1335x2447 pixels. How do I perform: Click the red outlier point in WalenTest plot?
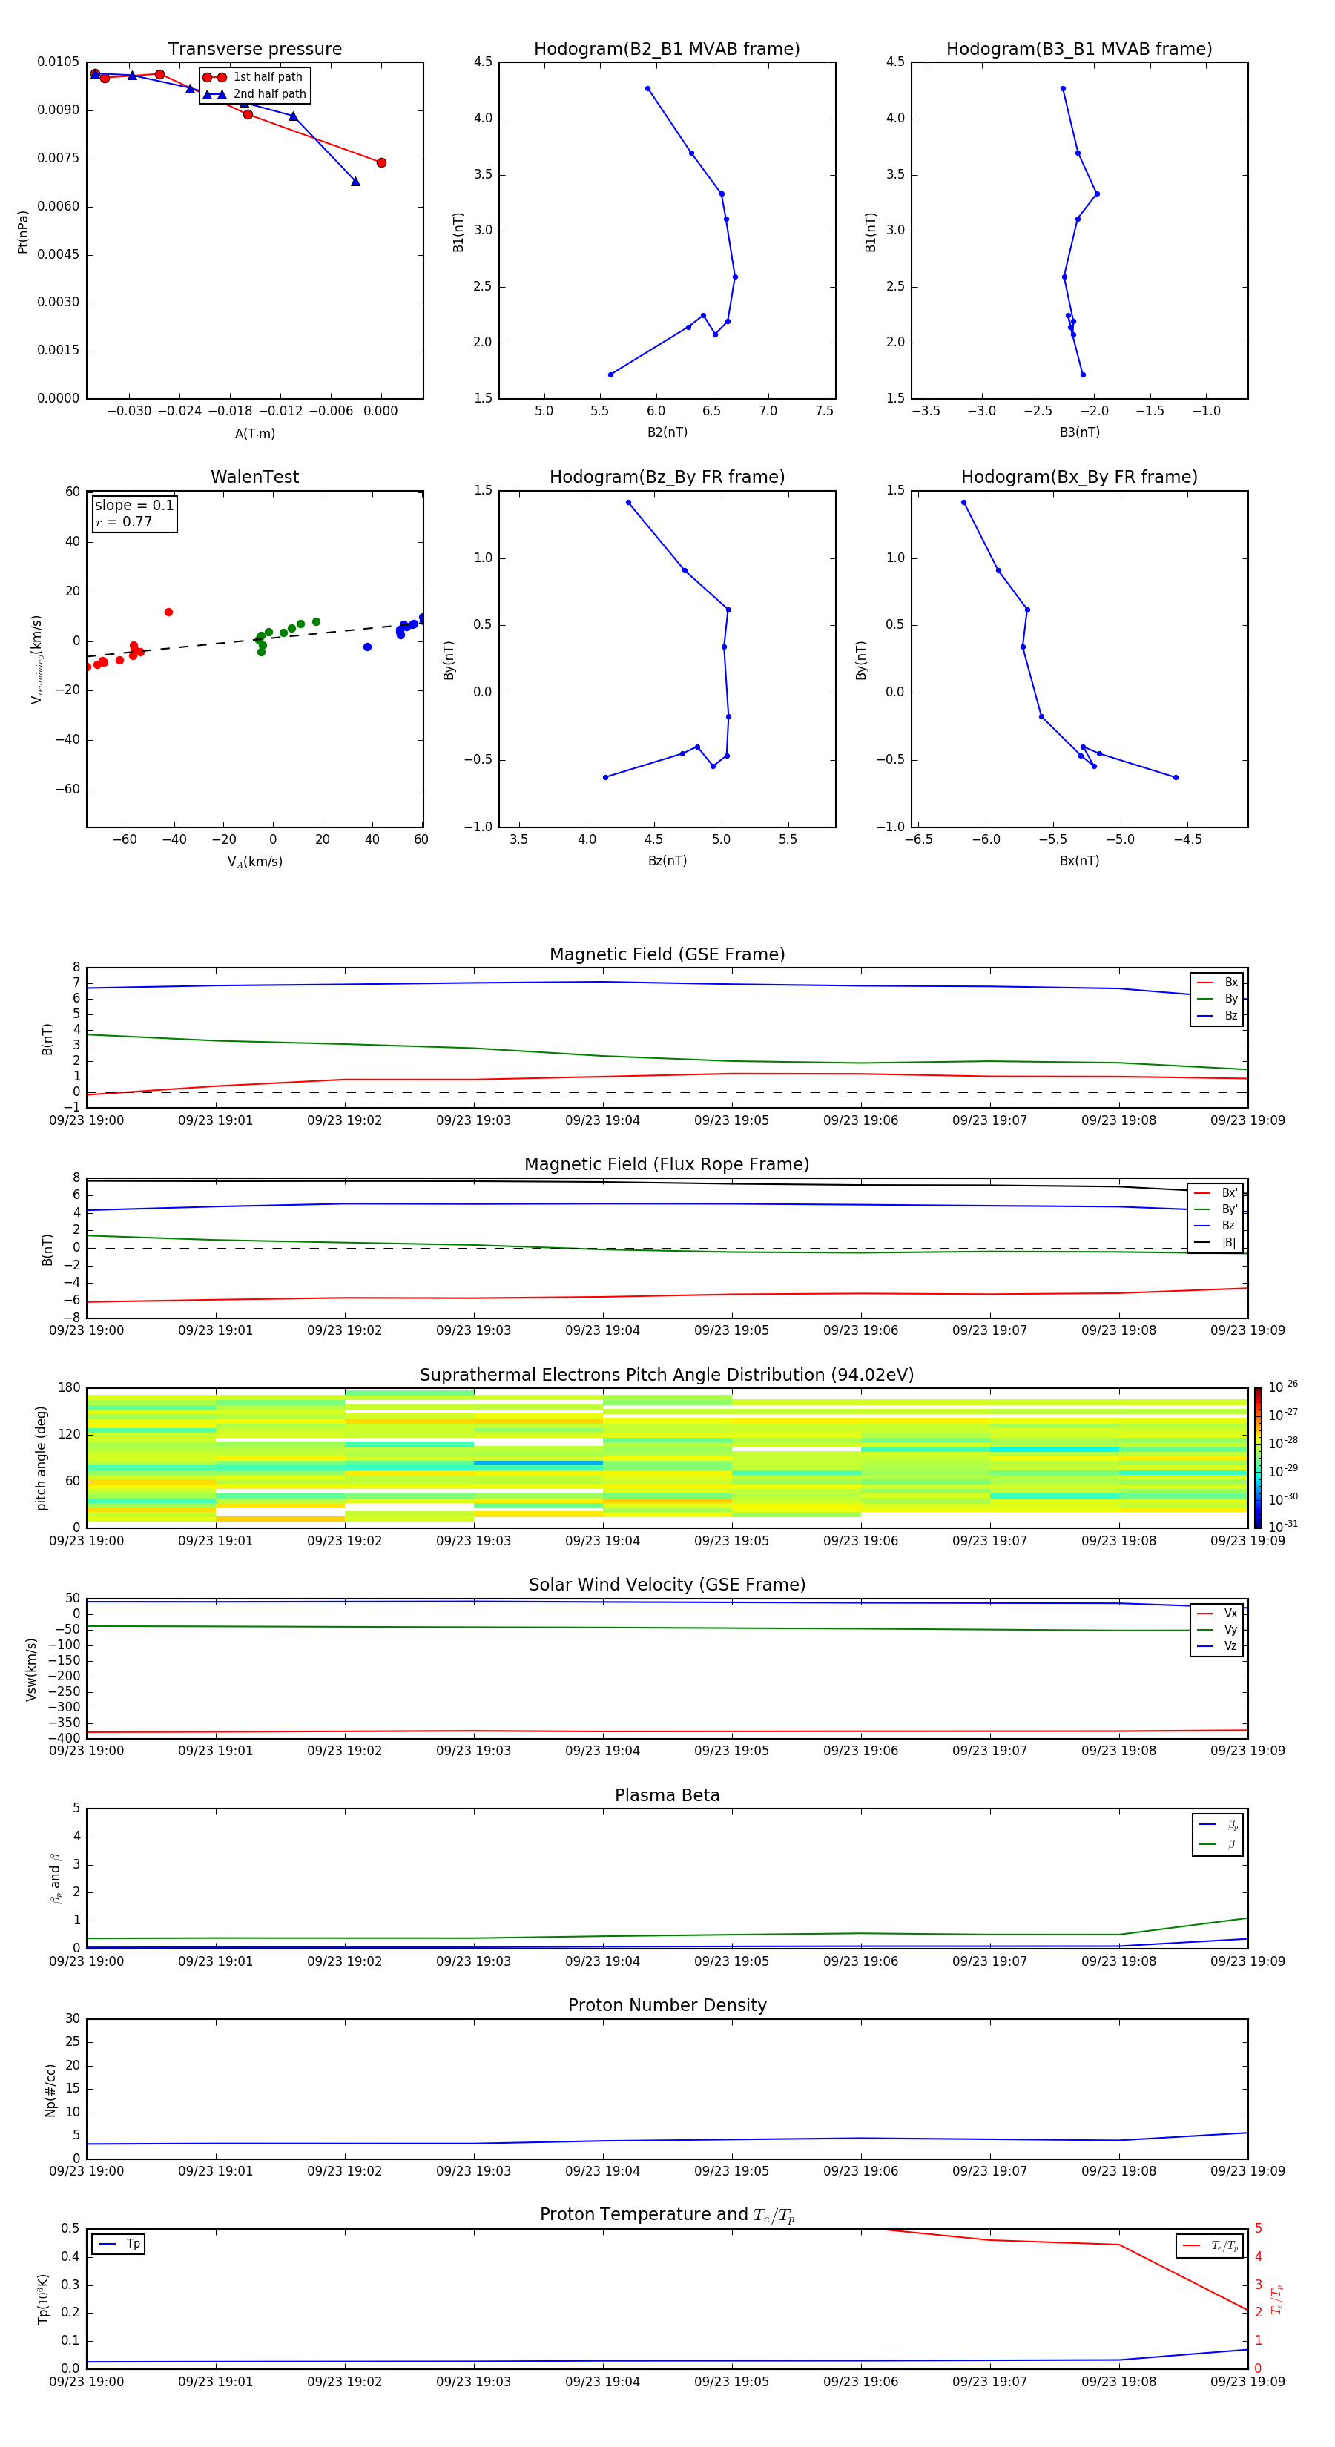tap(168, 612)
